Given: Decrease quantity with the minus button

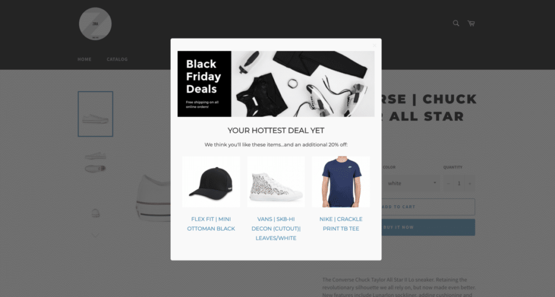Looking at the screenshot, I should pos(448,183).
